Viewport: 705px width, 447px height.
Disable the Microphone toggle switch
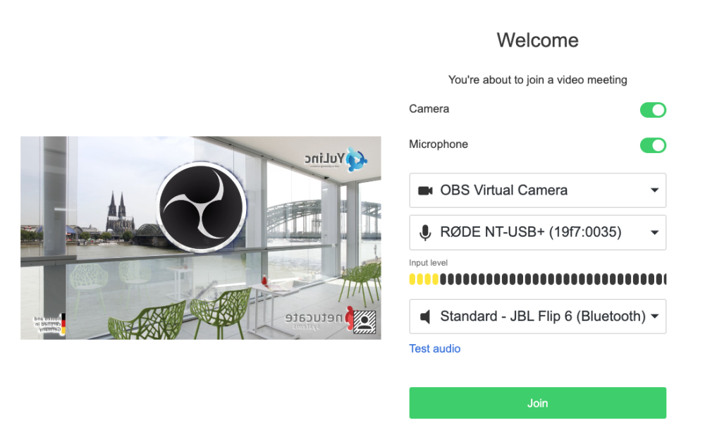653,146
